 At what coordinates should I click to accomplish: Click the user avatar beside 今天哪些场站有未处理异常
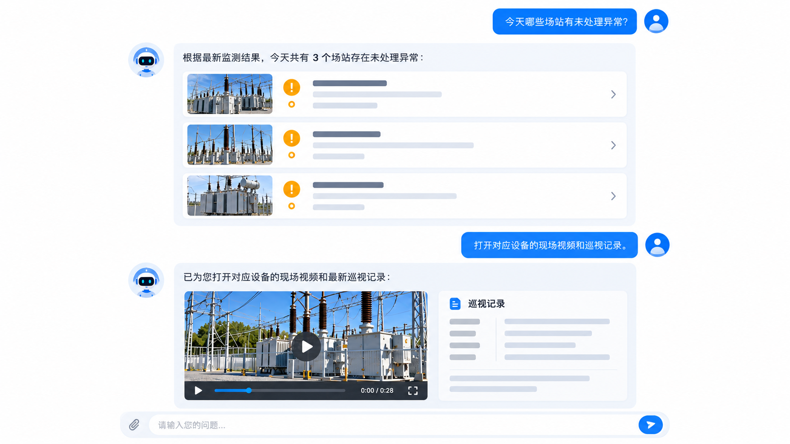(656, 21)
